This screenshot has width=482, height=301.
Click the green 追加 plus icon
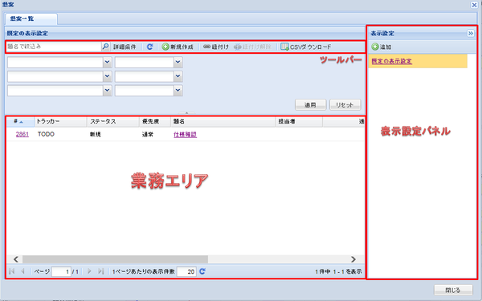tap(374, 47)
